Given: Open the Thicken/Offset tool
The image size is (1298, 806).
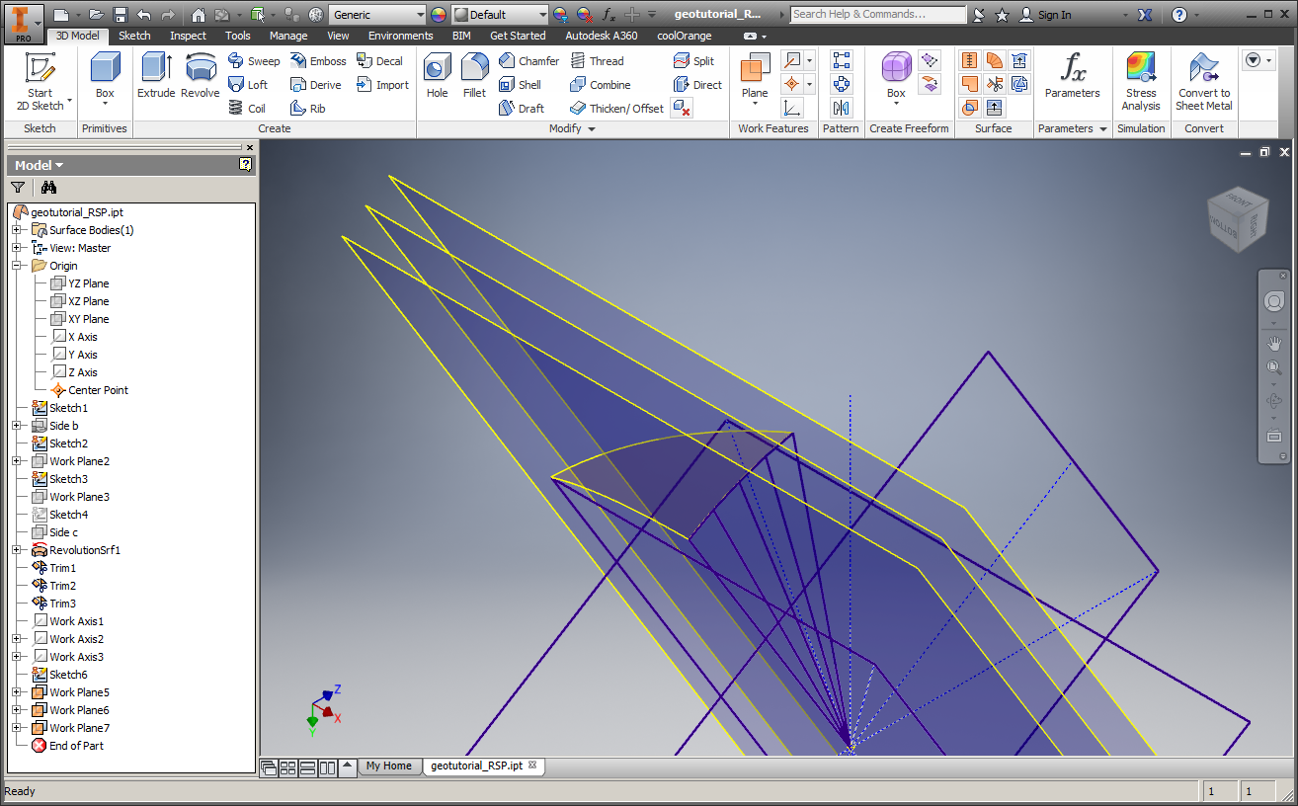Looking at the screenshot, I should [x=616, y=109].
